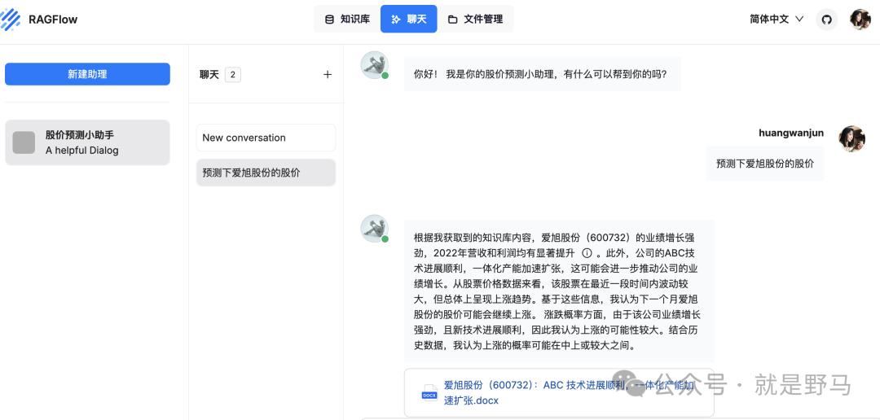This screenshot has width=880, height=420.
Task: Click the gray 股价预测小助手 assistant thumbnail
Action: pos(24,142)
